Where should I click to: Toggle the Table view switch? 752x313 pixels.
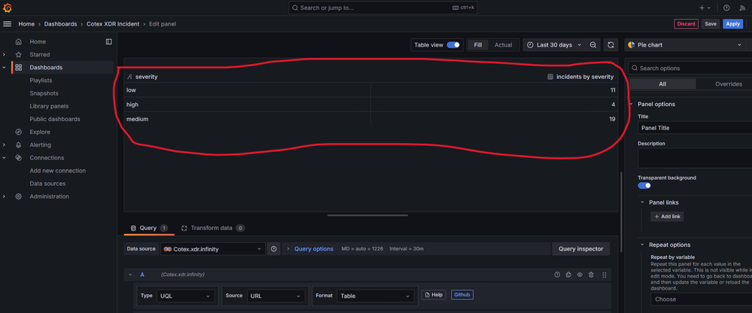pos(453,45)
